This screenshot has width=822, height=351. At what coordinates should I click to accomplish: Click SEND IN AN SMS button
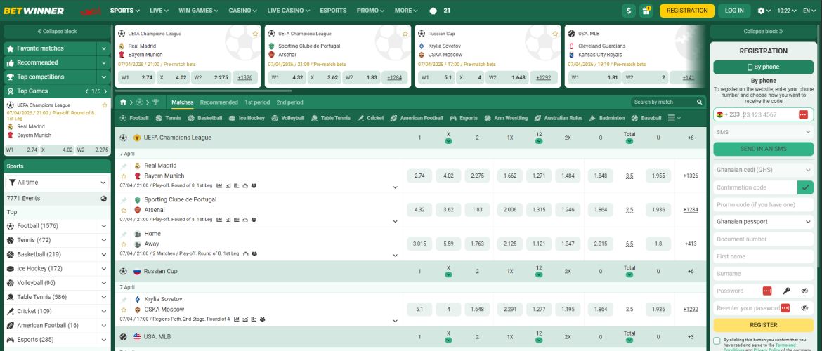pos(763,149)
